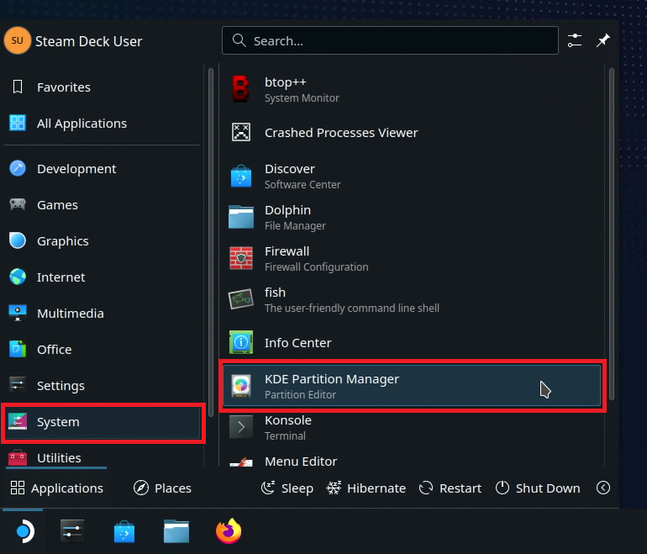Click the 'Partition Editor' subtitle text
Image resolution: width=647 pixels, height=554 pixels.
point(300,395)
